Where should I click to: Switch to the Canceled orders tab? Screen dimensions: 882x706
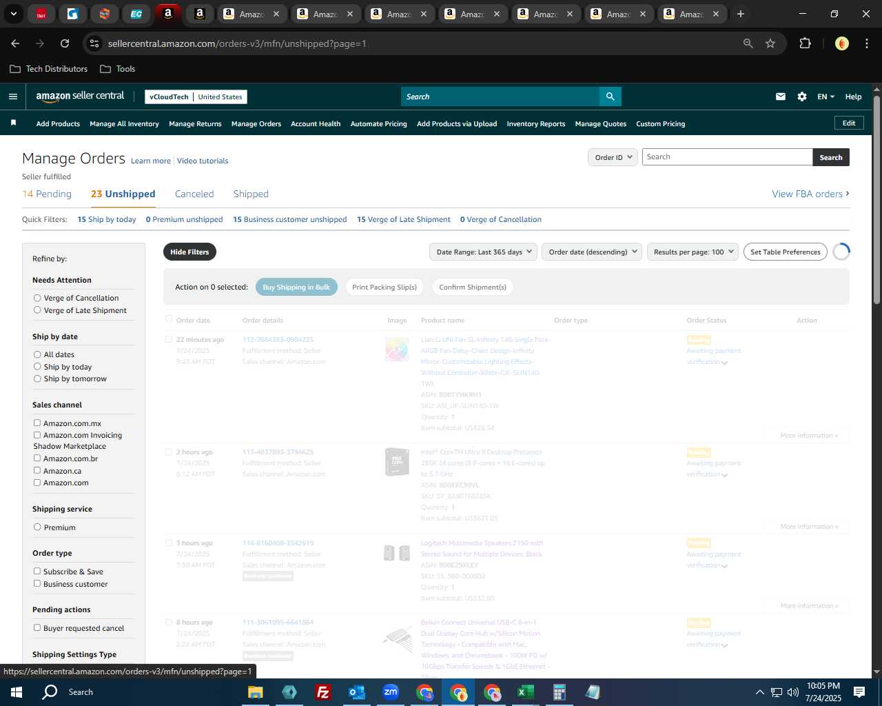tap(194, 194)
